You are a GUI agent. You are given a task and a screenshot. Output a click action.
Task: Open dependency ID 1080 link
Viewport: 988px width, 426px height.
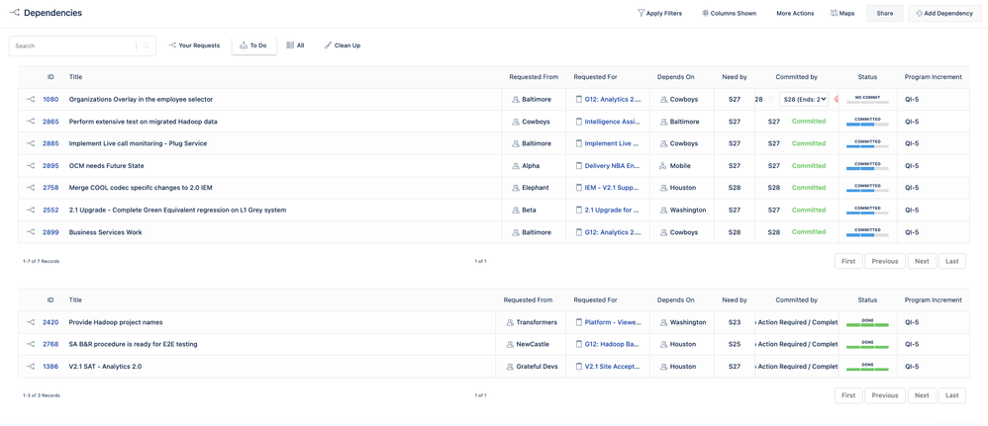(x=50, y=100)
